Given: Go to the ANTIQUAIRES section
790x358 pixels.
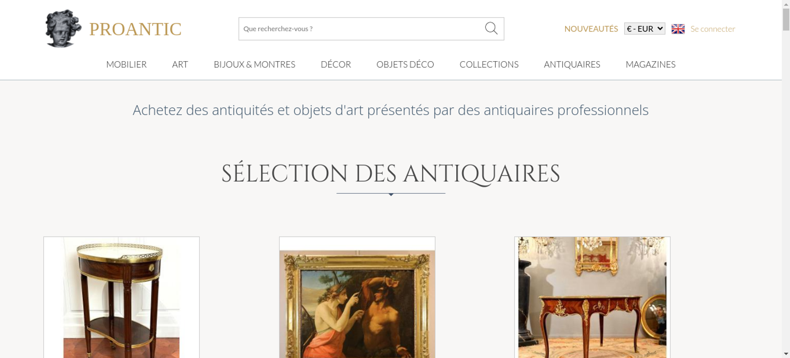Looking at the screenshot, I should coord(572,64).
